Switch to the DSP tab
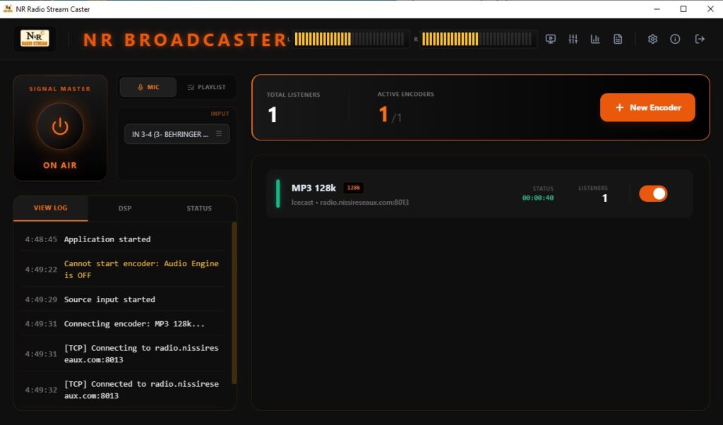This screenshot has height=425, width=723. pyautogui.click(x=125, y=208)
